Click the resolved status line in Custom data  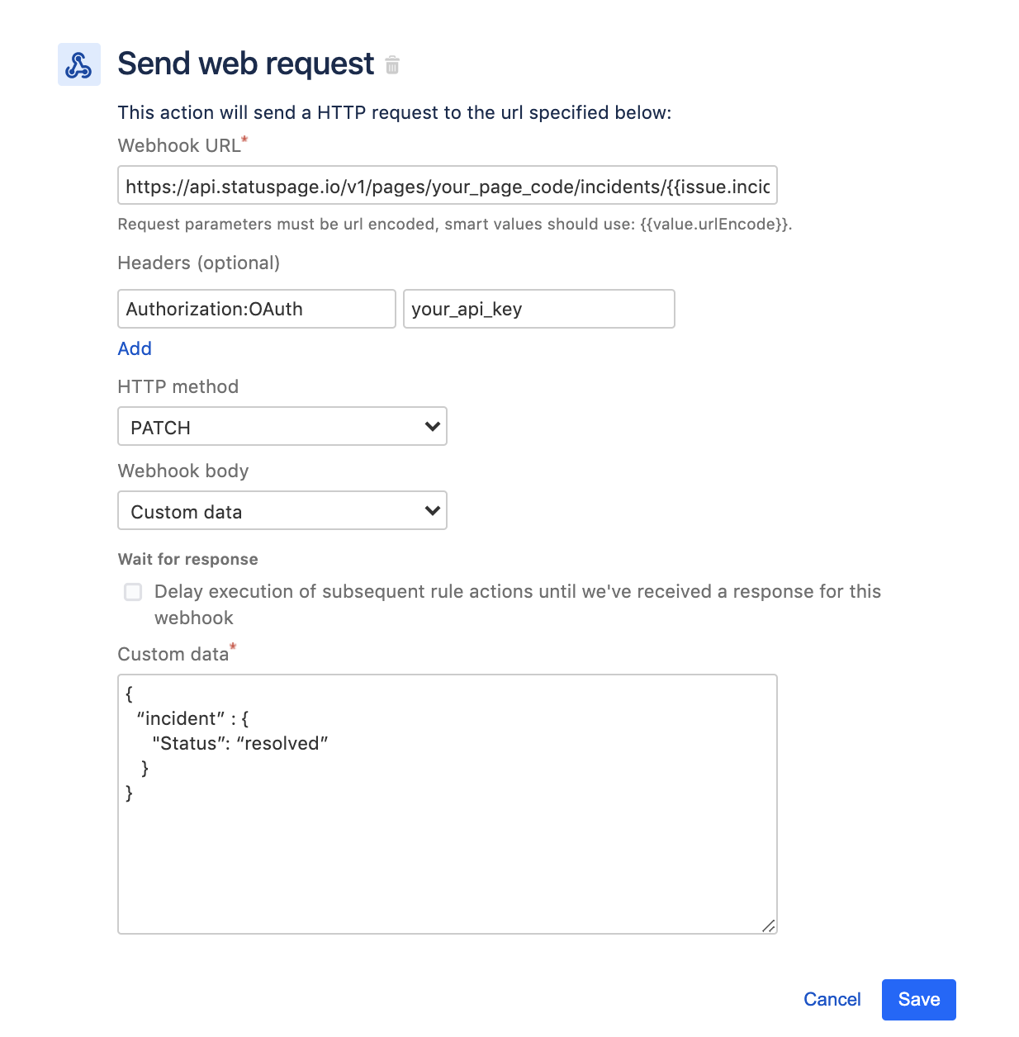(239, 743)
